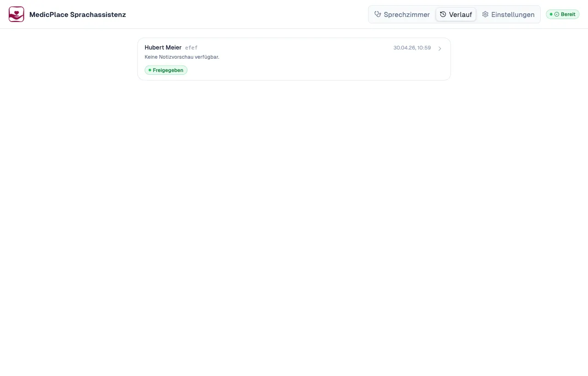Switch to the Verlauf tab
Image resolution: width=588 pixels, height=376 pixels.
point(456,14)
